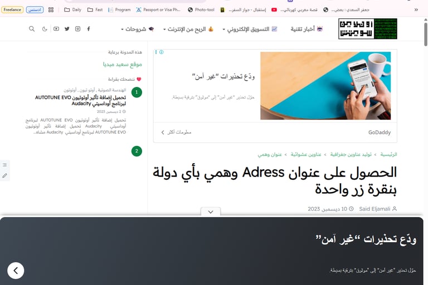The image size is (428, 285).
Task: Click the GoDaddy phone ad image
Action: (x=325, y=86)
